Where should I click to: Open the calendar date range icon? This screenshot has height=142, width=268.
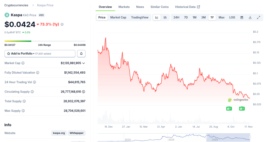(242, 17)
